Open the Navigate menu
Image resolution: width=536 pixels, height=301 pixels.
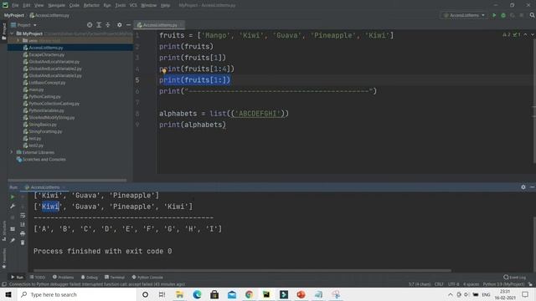click(x=56, y=6)
